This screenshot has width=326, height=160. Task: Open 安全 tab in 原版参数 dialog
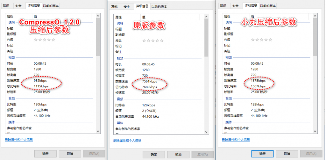[127, 7]
